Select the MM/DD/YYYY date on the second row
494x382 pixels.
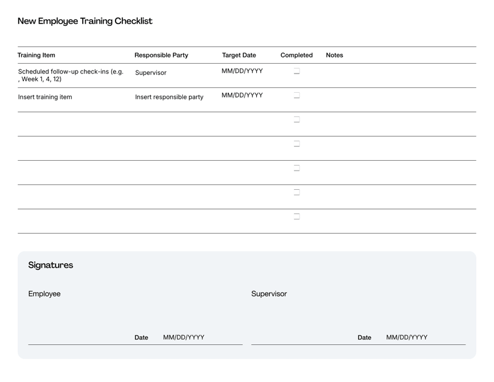(x=241, y=95)
